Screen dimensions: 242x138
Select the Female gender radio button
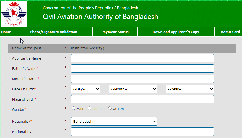pos(90,108)
